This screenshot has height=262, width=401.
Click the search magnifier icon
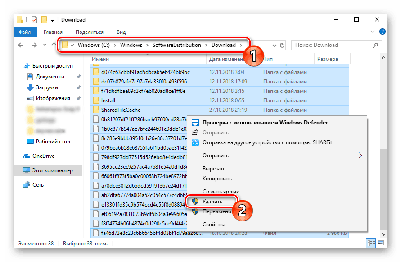(x=375, y=45)
